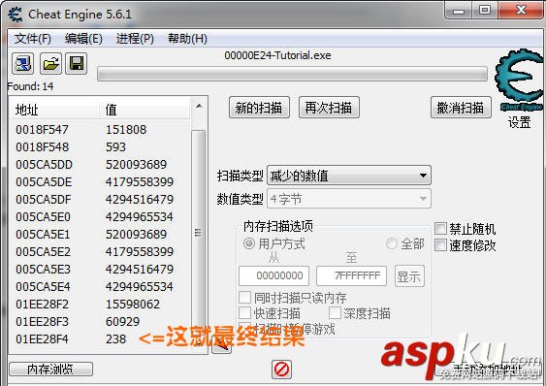Click the value 238
Image resolution: width=546 pixels, height=386 pixels.
(x=115, y=339)
